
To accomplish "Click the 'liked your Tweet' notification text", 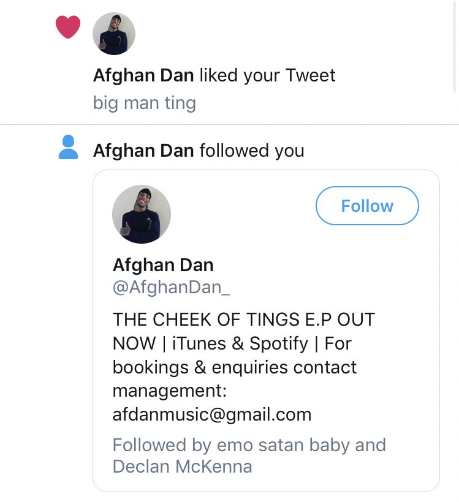I will [267, 75].
